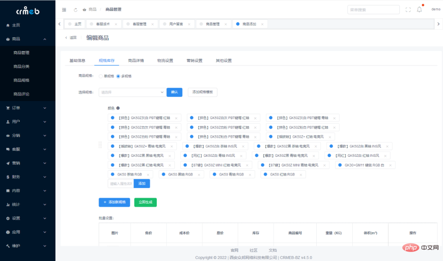Select the 规格库存 tab
443x261 pixels.
click(107, 60)
